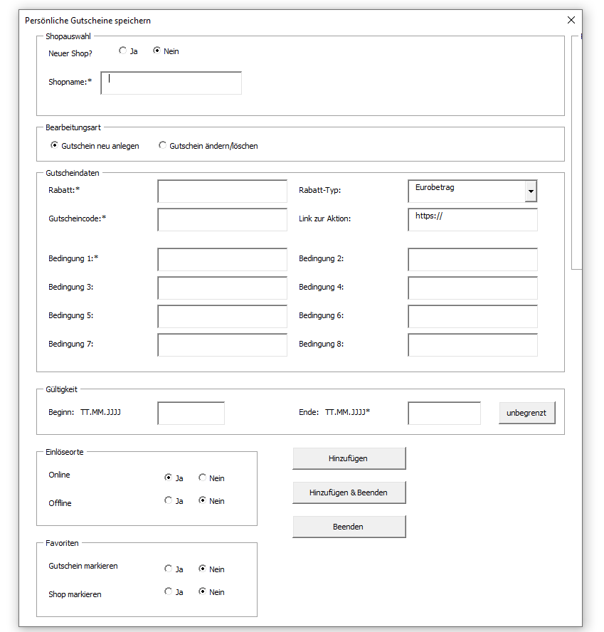Click the Rabatt input field

coord(222,191)
